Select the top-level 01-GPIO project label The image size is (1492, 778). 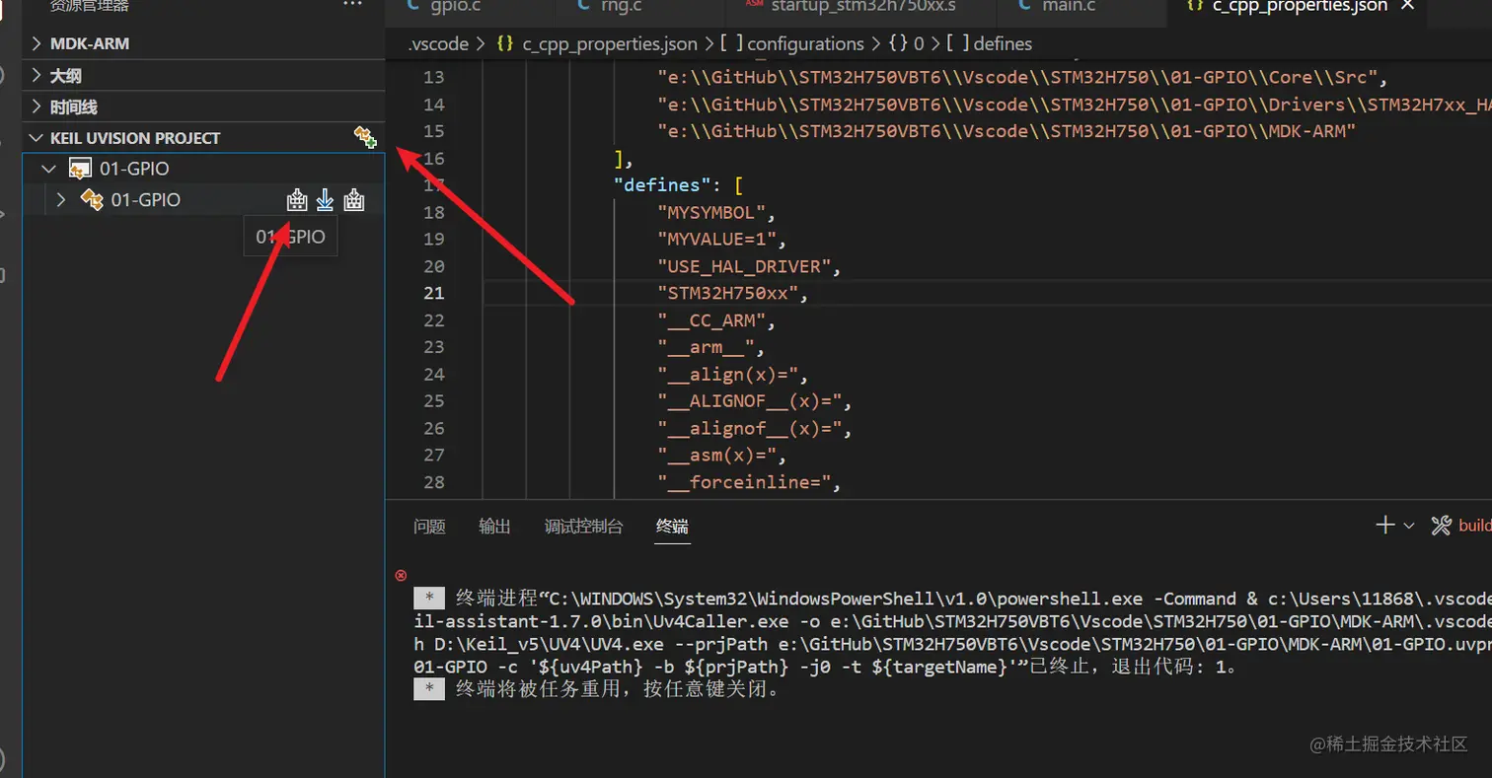point(134,169)
